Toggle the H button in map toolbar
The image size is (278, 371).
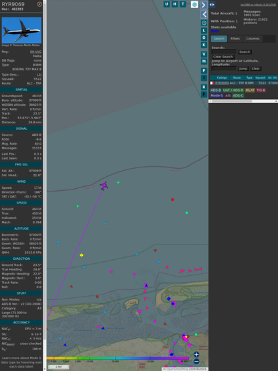pyautogui.click(x=174, y=4)
